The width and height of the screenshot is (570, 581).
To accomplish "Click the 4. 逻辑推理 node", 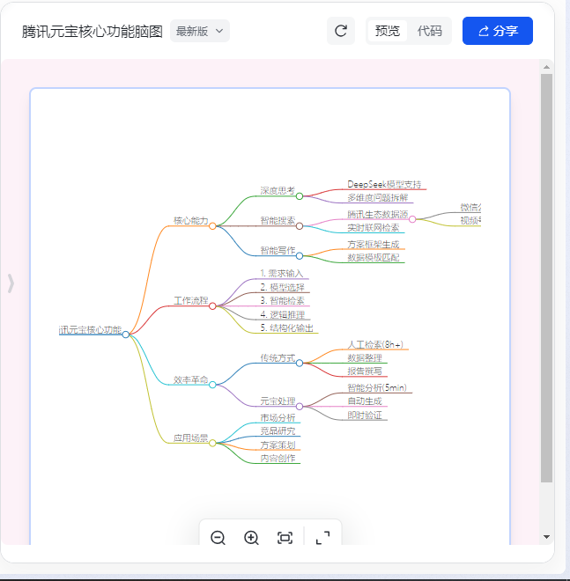I will click(283, 314).
